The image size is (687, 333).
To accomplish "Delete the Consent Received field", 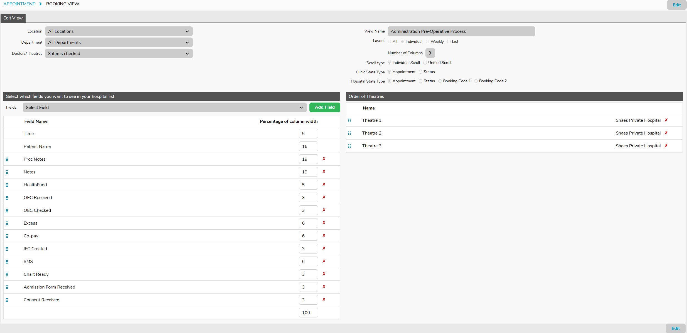I will (x=324, y=300).
